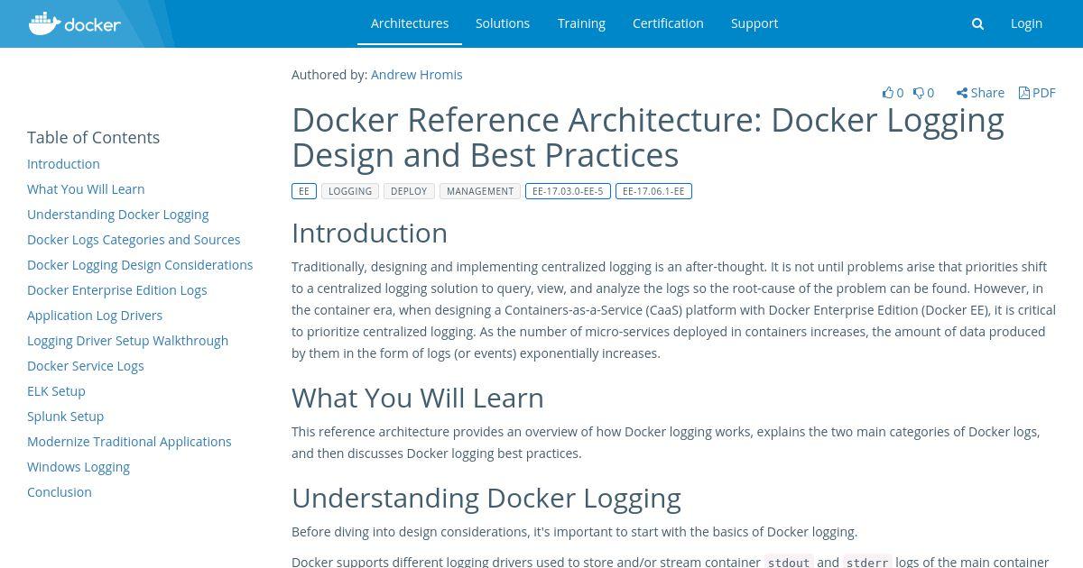Select the DEPLOY tag
The width and height of the screenshot is (1083, 568).
click(410, 191)
